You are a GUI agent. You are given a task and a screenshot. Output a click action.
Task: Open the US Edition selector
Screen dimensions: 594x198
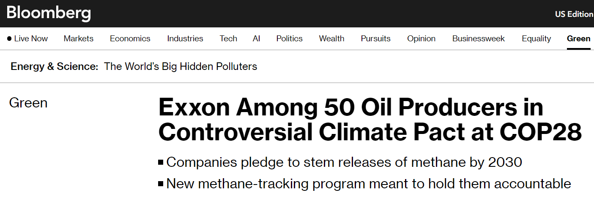coord(574,14)
